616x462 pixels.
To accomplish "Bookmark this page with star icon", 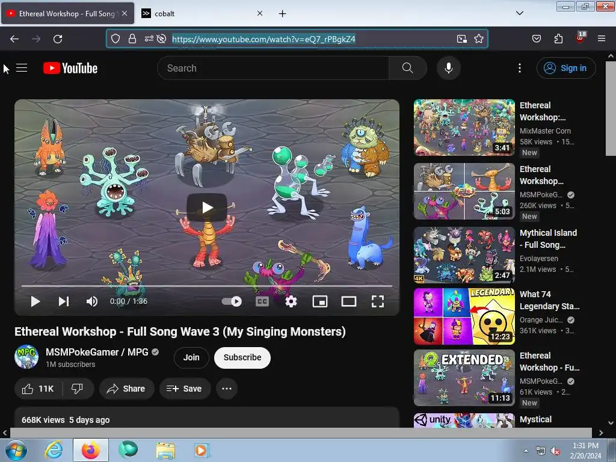I will [x=478, y=38].
